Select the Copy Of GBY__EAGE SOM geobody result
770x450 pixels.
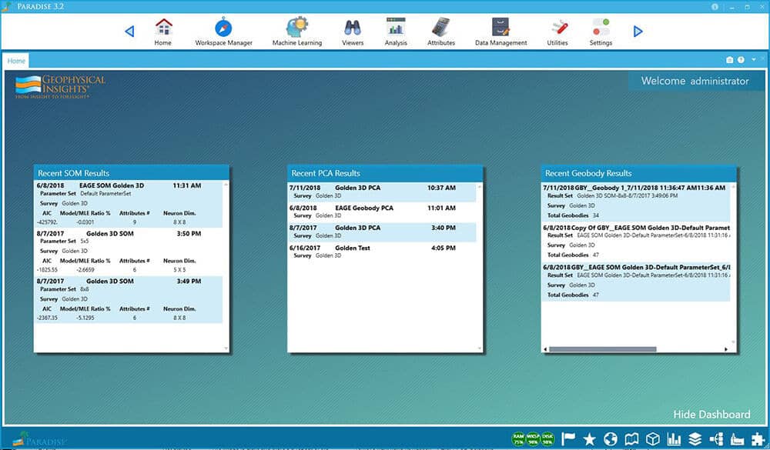(x=636, y=241)
